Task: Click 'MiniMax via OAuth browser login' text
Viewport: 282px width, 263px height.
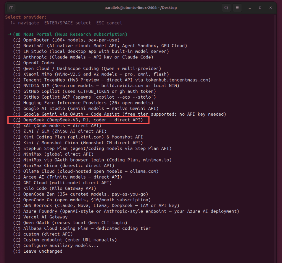Action: click(x=64, y=160)
